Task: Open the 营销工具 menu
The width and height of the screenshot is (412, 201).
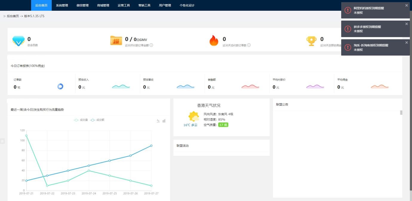Action: point(144,5)
